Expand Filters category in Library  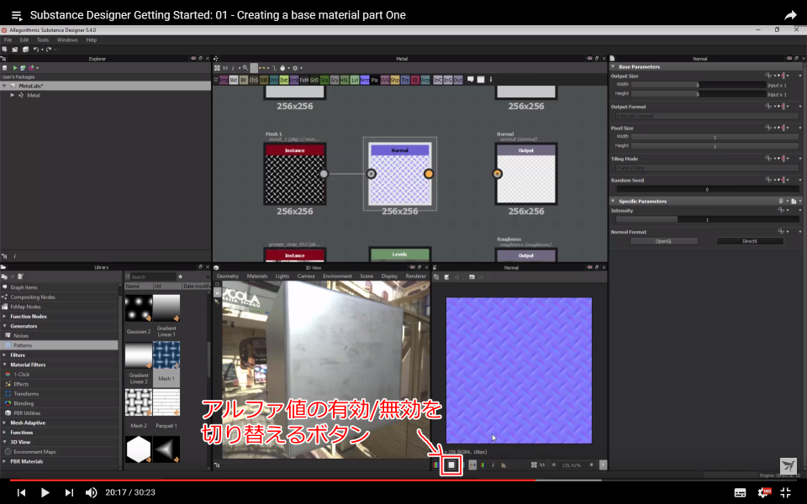click(5, 354)
